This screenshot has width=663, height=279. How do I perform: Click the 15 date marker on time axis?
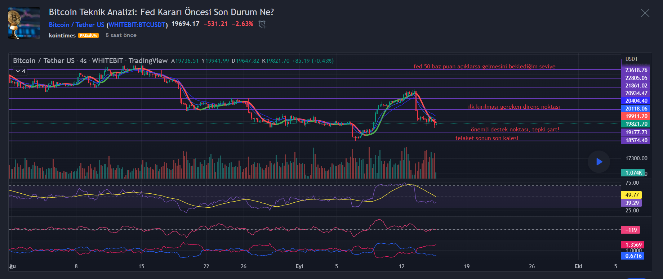(x=141, y=266)
